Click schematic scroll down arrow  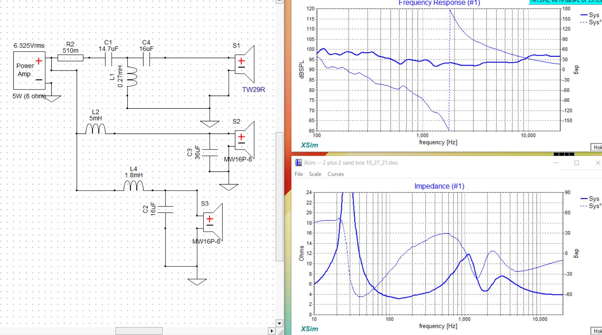pos(279,323)
